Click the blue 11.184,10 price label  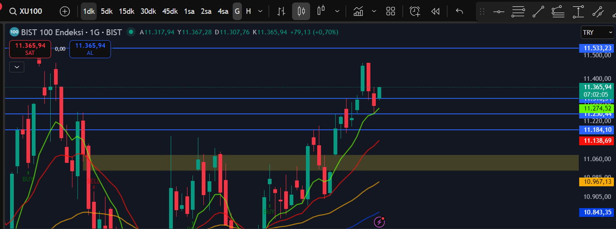click(596, 129)
